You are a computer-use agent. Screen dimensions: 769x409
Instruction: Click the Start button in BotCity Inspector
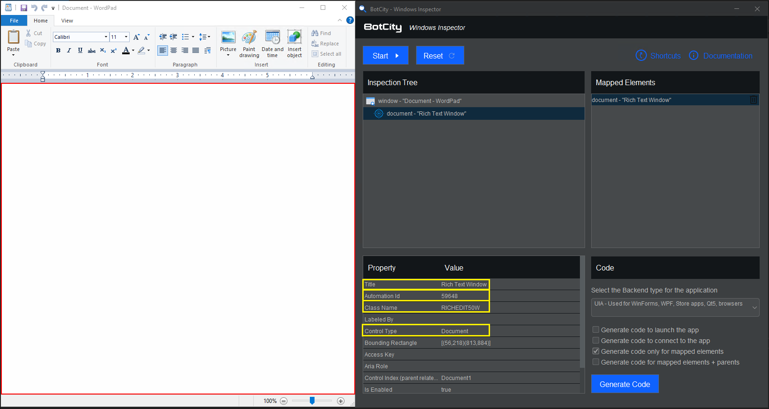coord(386,55)
